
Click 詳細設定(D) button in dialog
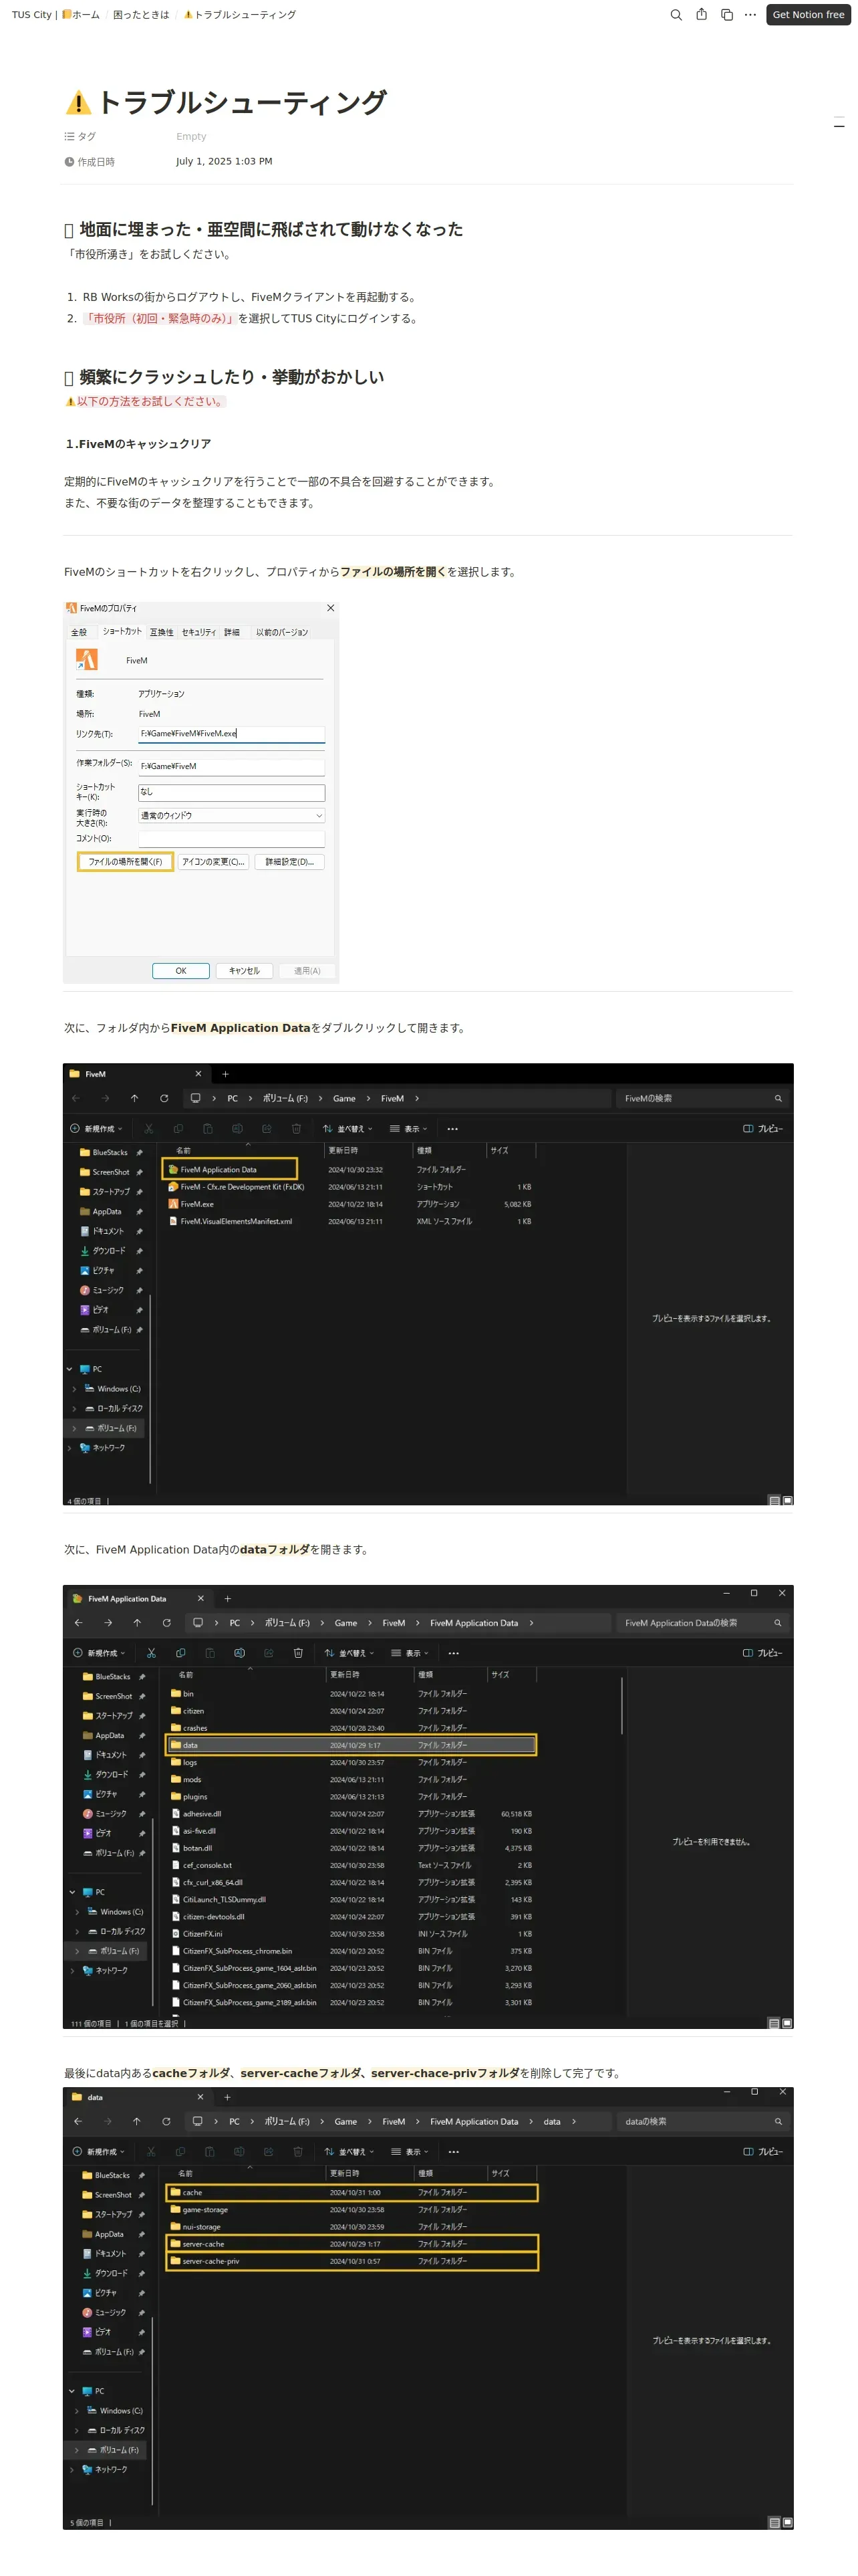pos(289,861)
